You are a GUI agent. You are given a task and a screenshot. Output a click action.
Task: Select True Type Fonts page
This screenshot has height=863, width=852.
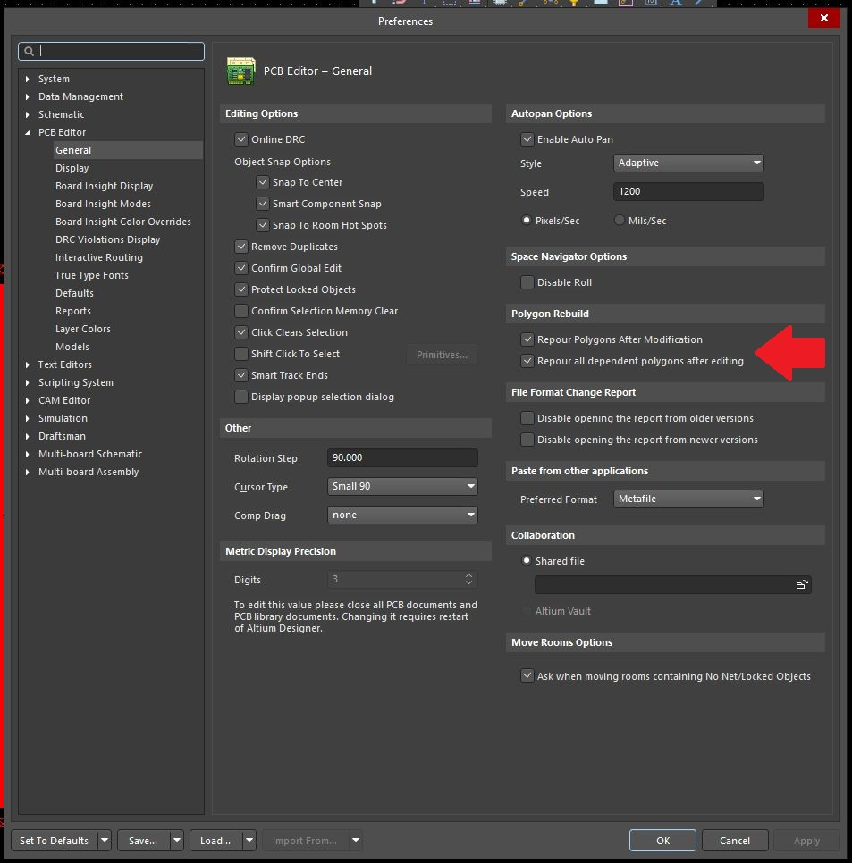tap(92, 275)
